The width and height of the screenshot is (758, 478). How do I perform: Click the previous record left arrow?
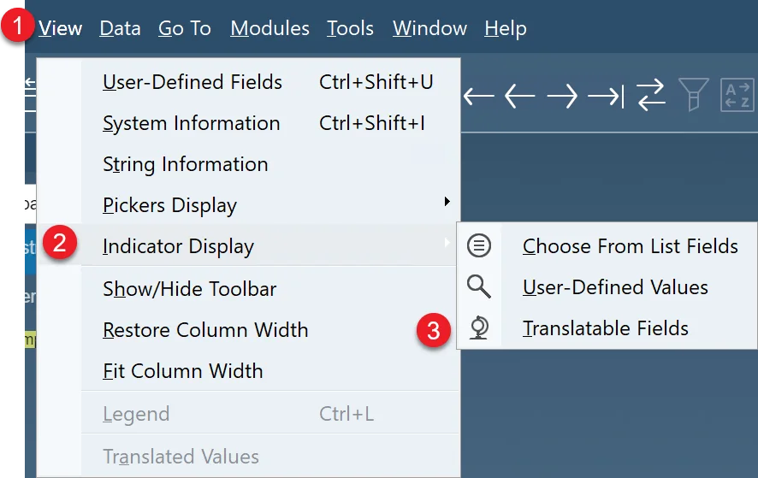coord(520,96)
